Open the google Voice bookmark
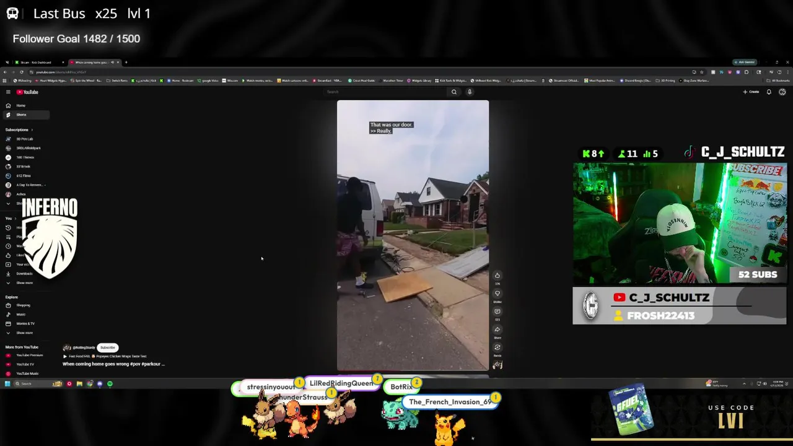Screen dimensions: 793x446 (x=208, y=81)
